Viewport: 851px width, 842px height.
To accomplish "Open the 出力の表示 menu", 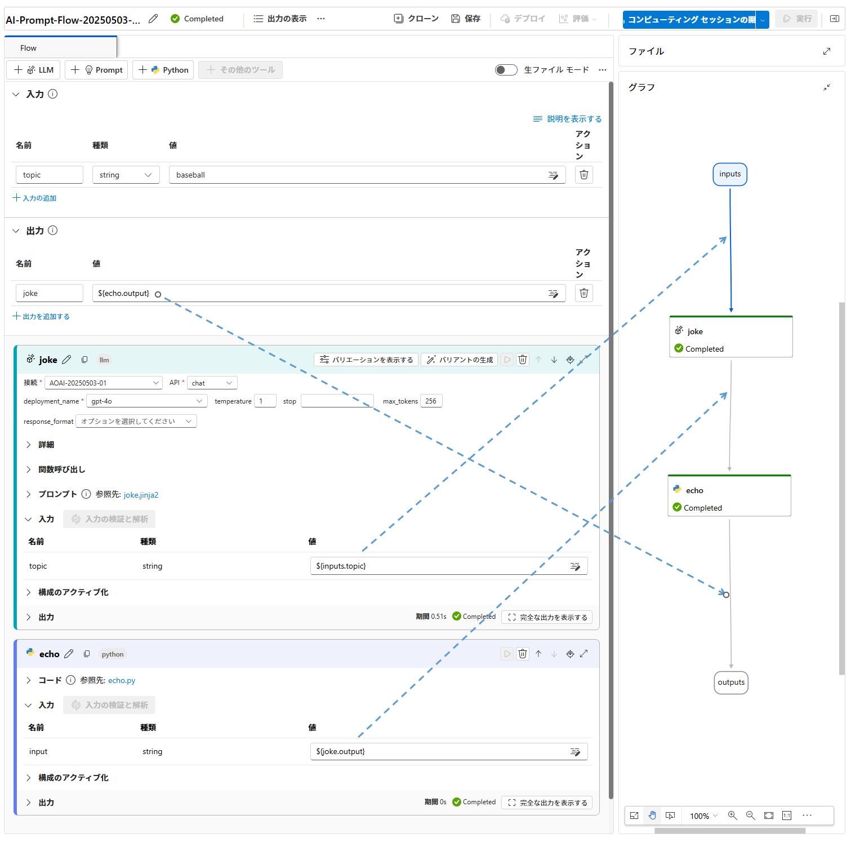I will 280,18.
